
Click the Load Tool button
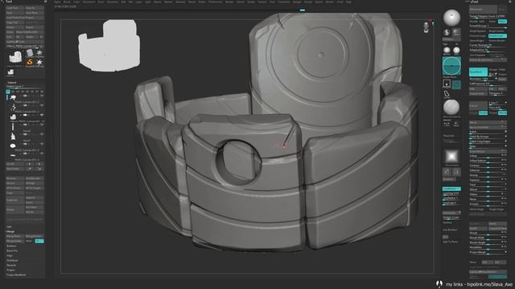(x=14, y=8)
